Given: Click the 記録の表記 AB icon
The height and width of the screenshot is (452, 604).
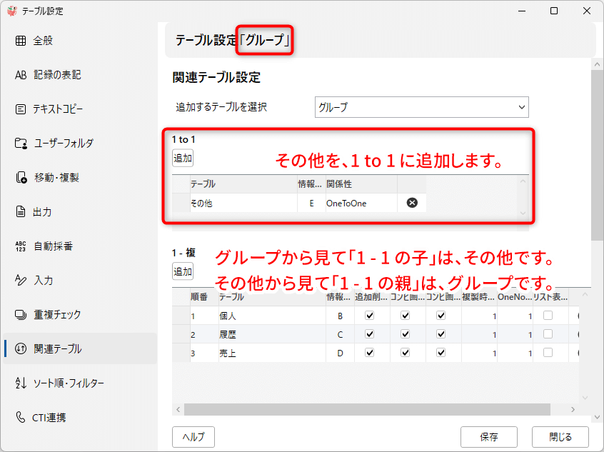Looking at the screenshot, I should pyautogui.click(x=21, y=75).
